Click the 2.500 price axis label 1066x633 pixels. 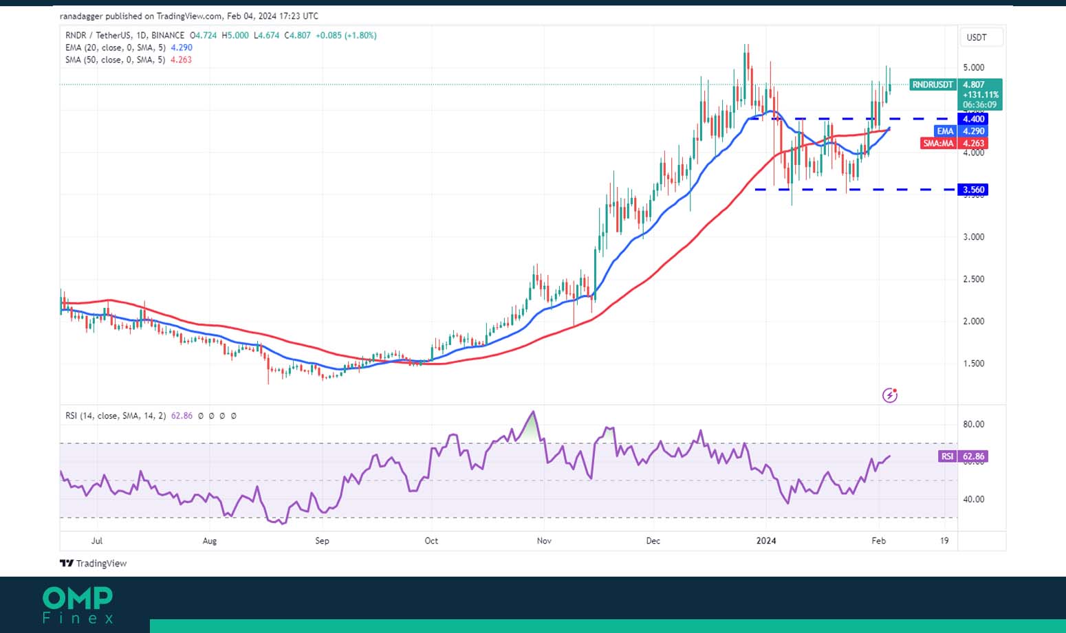pos(974,279)
